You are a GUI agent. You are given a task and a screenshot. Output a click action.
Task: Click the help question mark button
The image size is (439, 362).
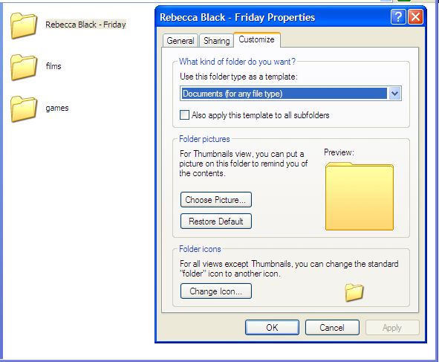(398, 17)
